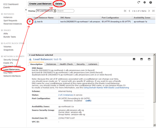Click the details pane scroll down arrow
This screenshot has height=128, width=156.
(x=154, y=125)
